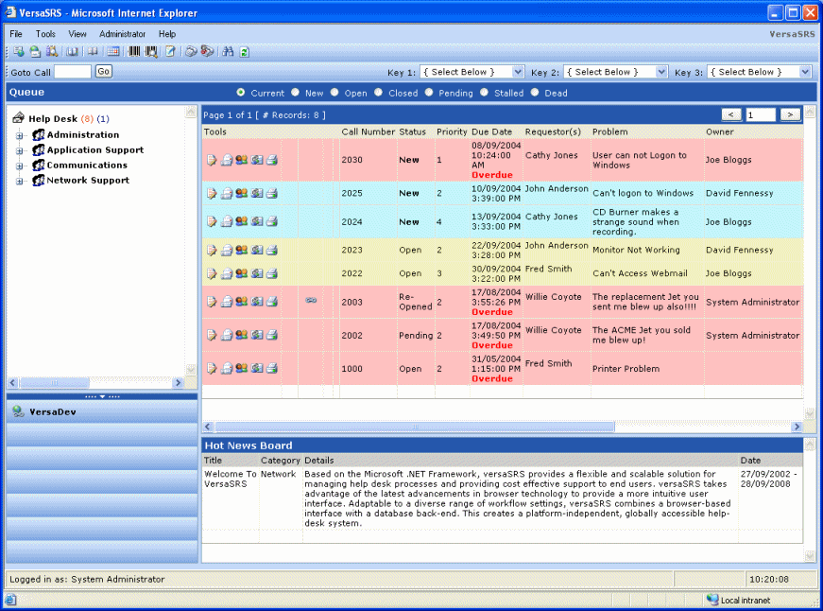Click the Local intranet status bar zone
Image resolution: width=823 pixels, height=611 pixels.
(x=739, y=600)
